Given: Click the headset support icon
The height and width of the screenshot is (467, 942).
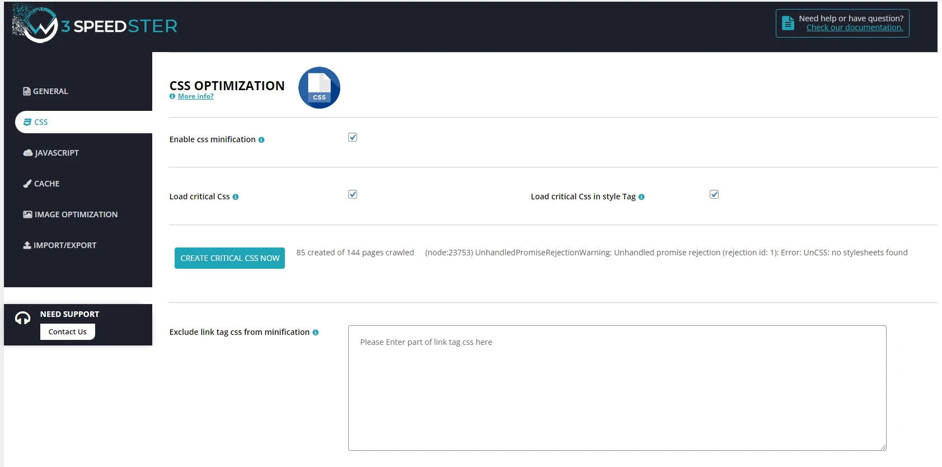Looking at the screenshot, I should [x=22, y=319].
